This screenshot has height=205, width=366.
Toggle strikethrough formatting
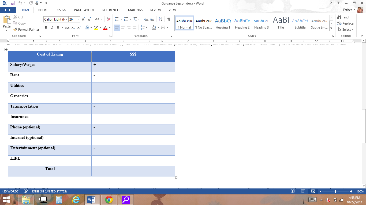(67, 27)
